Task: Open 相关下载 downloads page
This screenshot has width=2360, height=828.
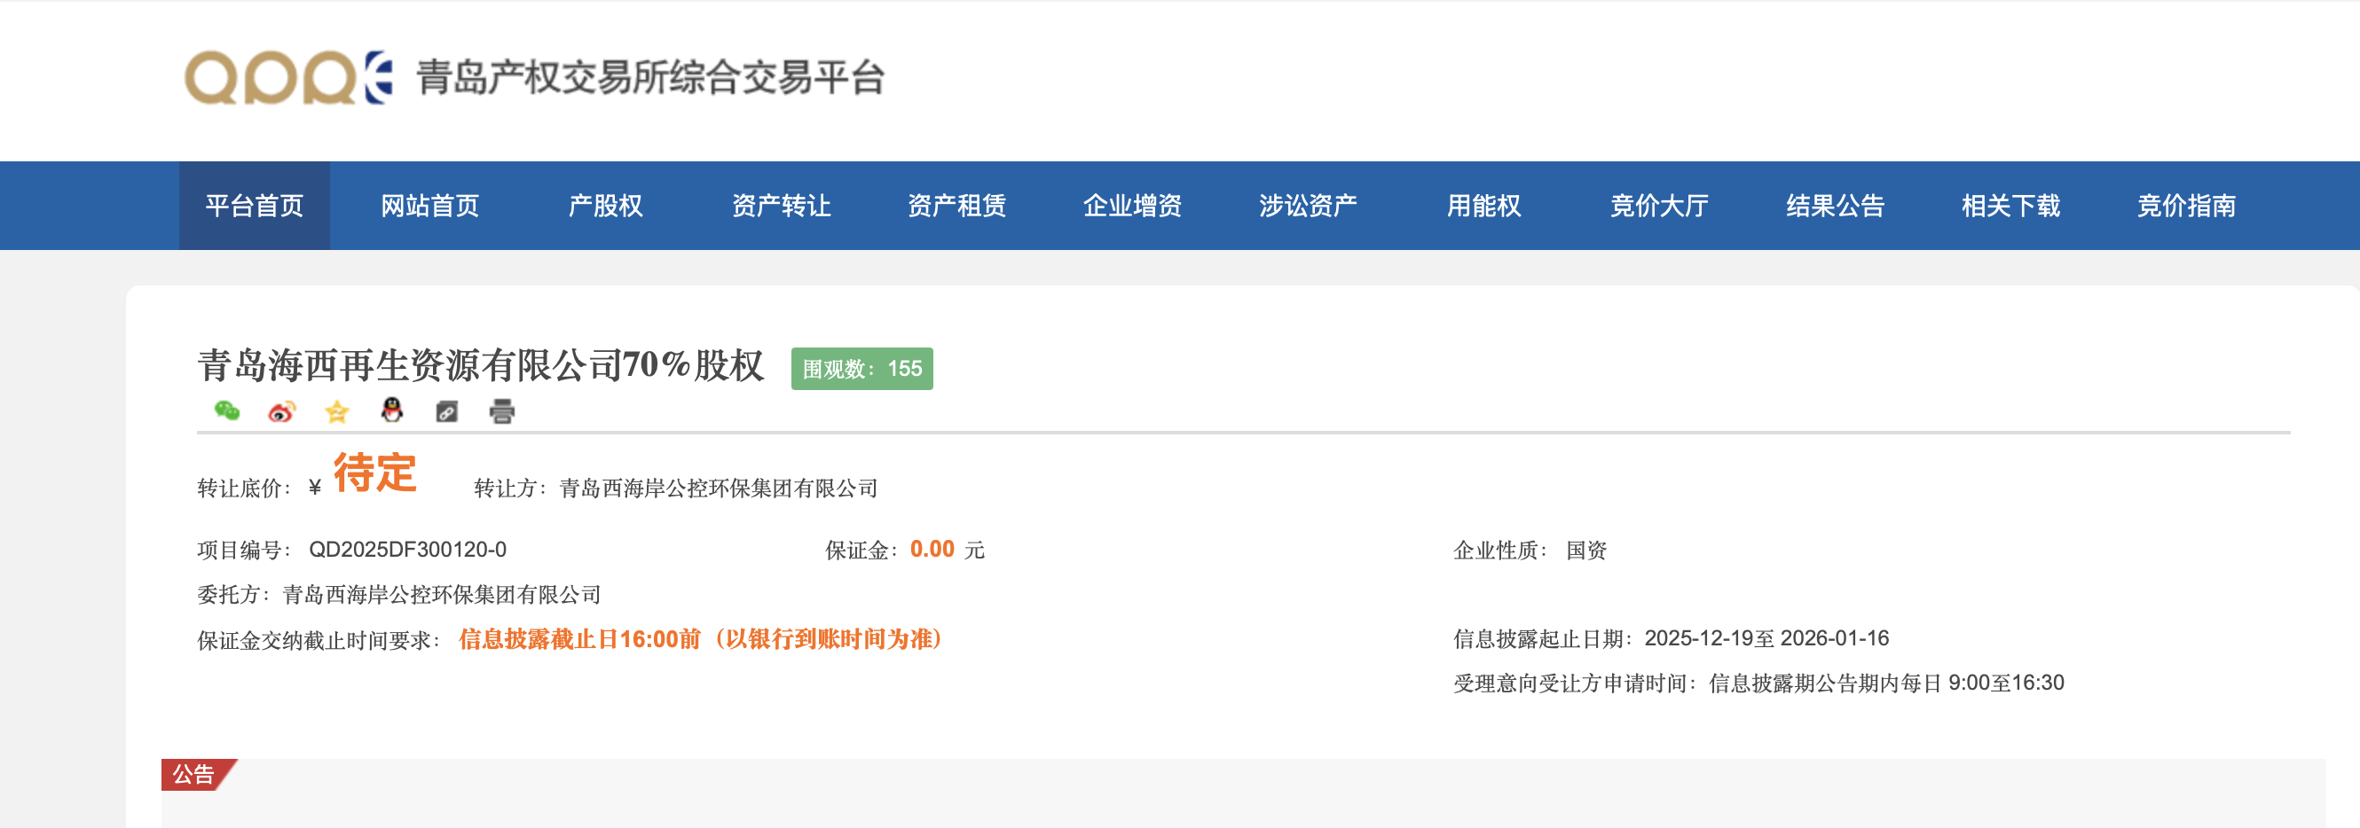Action: [x=2011, y=206]
